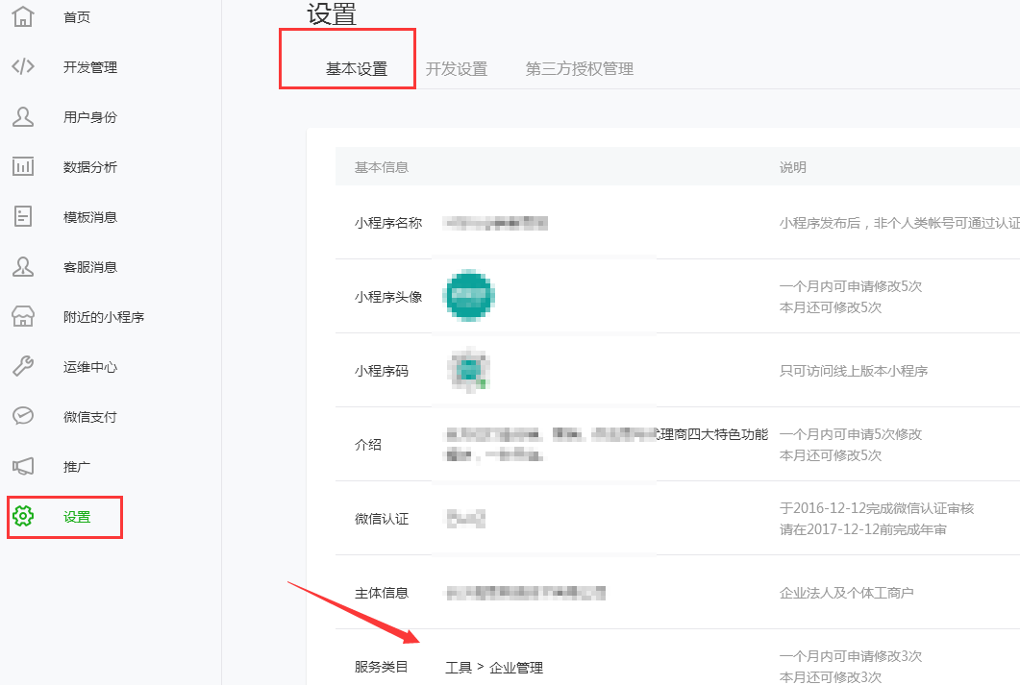Click the WeChat Pay icon
The height and width of the screenshot is (685, 1020).
click(23, 417)
